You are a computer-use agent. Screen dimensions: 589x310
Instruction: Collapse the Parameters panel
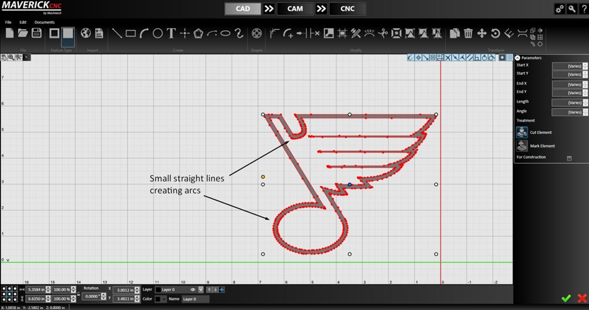(518, 58)
